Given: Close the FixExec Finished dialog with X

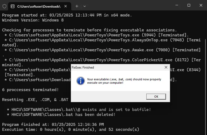Looking at the screenshot, I should coord(166,67).
